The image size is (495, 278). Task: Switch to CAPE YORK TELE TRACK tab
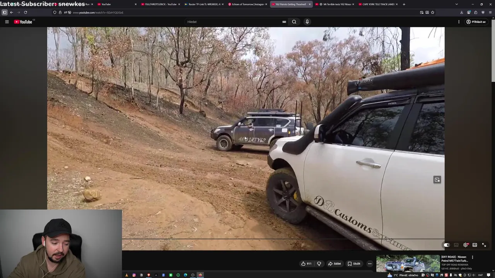378,4
